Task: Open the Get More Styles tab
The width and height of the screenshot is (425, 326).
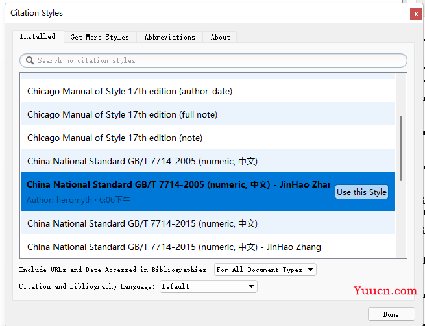Action: click(x=100, y=37)
